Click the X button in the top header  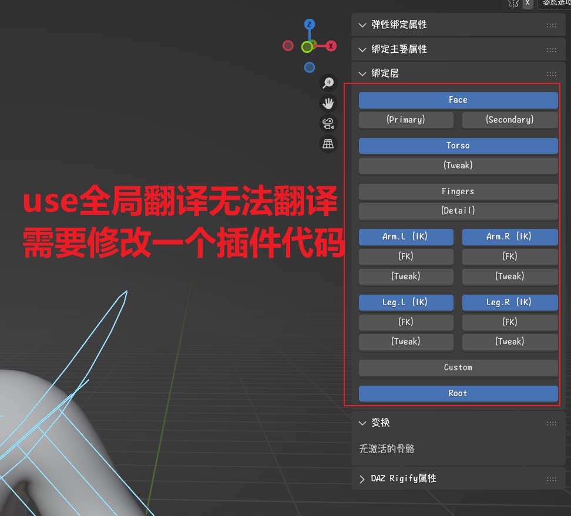(x=528, y=4)
